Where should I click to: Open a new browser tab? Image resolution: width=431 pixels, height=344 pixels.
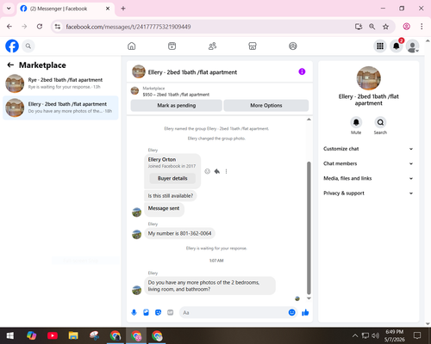point(123,9)
